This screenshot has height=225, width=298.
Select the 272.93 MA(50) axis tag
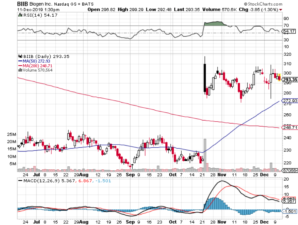[x=289, y=100]
